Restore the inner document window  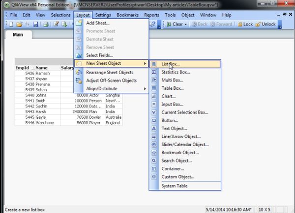(x=284, y=14)
